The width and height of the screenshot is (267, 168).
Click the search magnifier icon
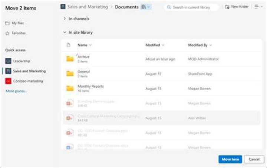(169, 7)
